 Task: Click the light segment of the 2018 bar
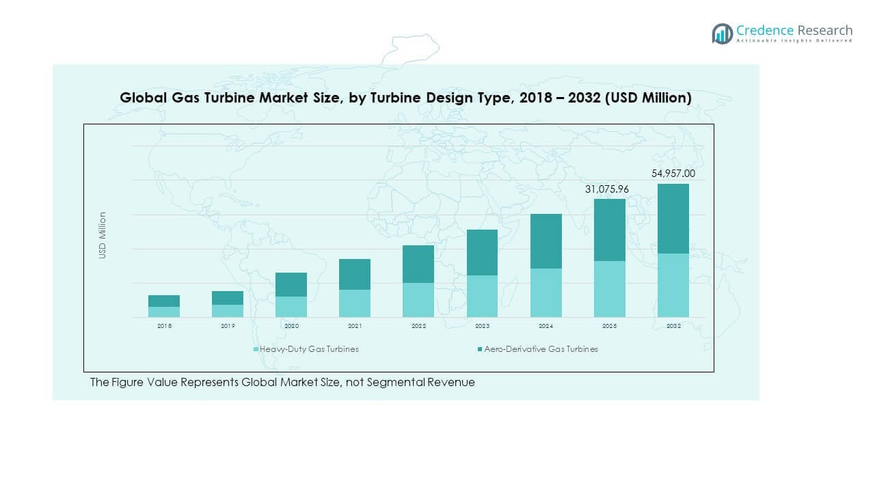click(163, 312)
